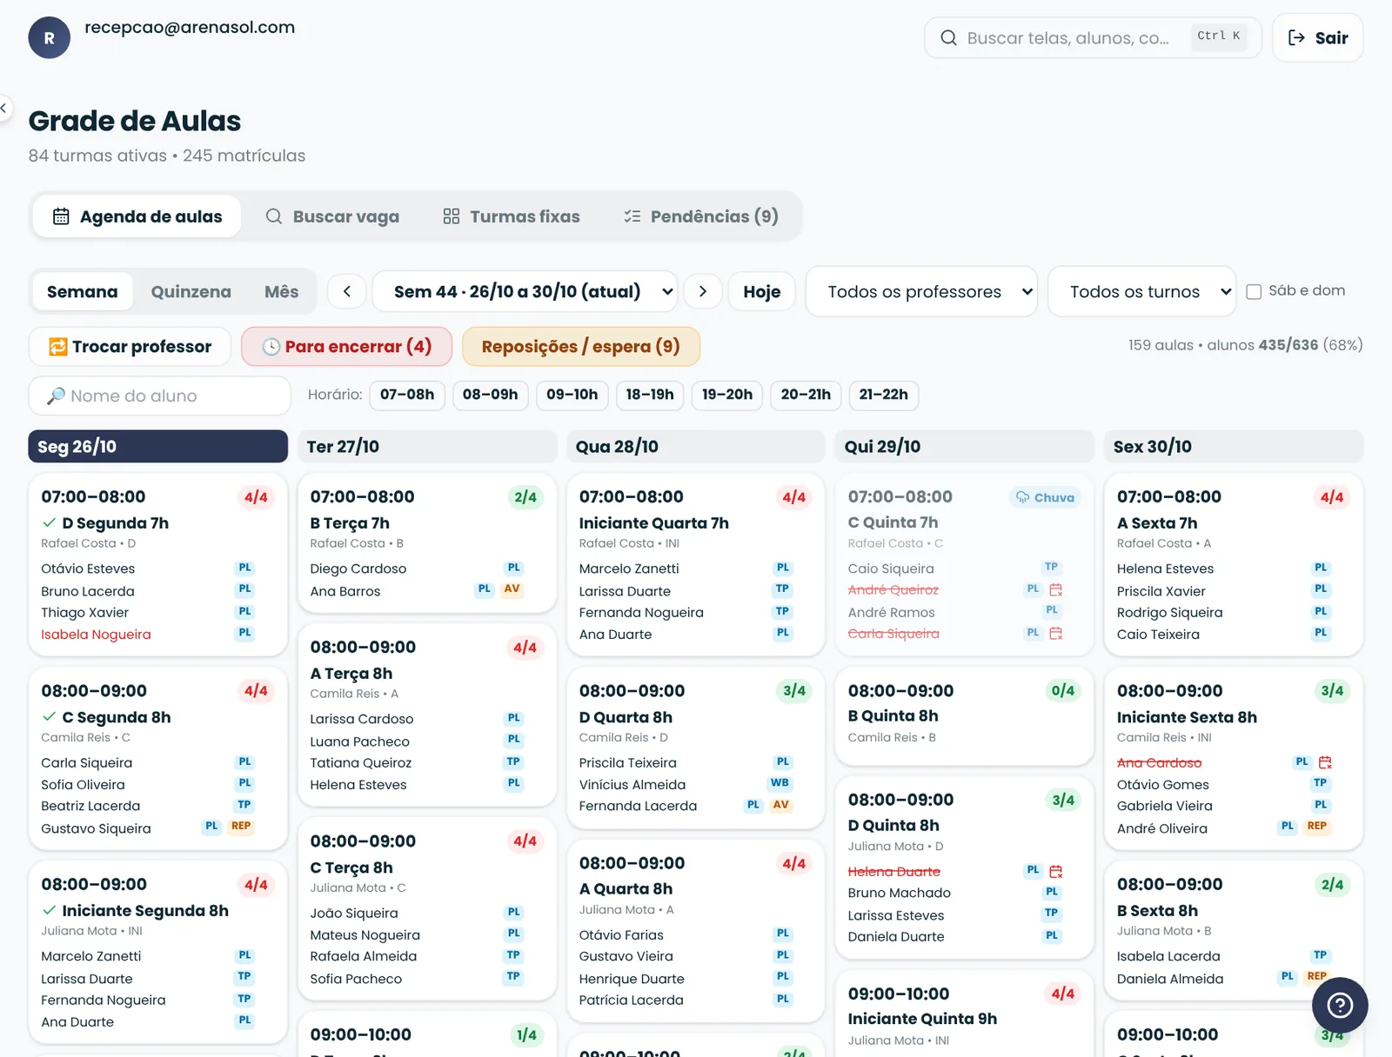Screen dimensions: 1392x1057
Task: Click REP badge next to André Oliveira
Action: [1317, 827]
